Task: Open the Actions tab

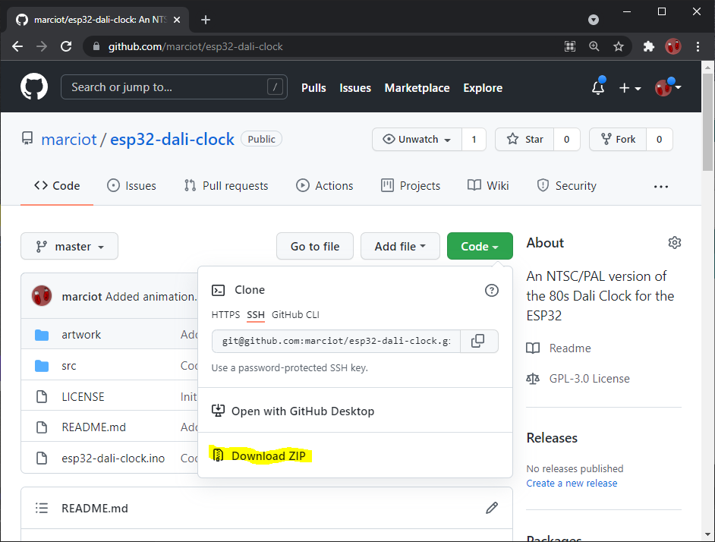Action: [325, 185]
